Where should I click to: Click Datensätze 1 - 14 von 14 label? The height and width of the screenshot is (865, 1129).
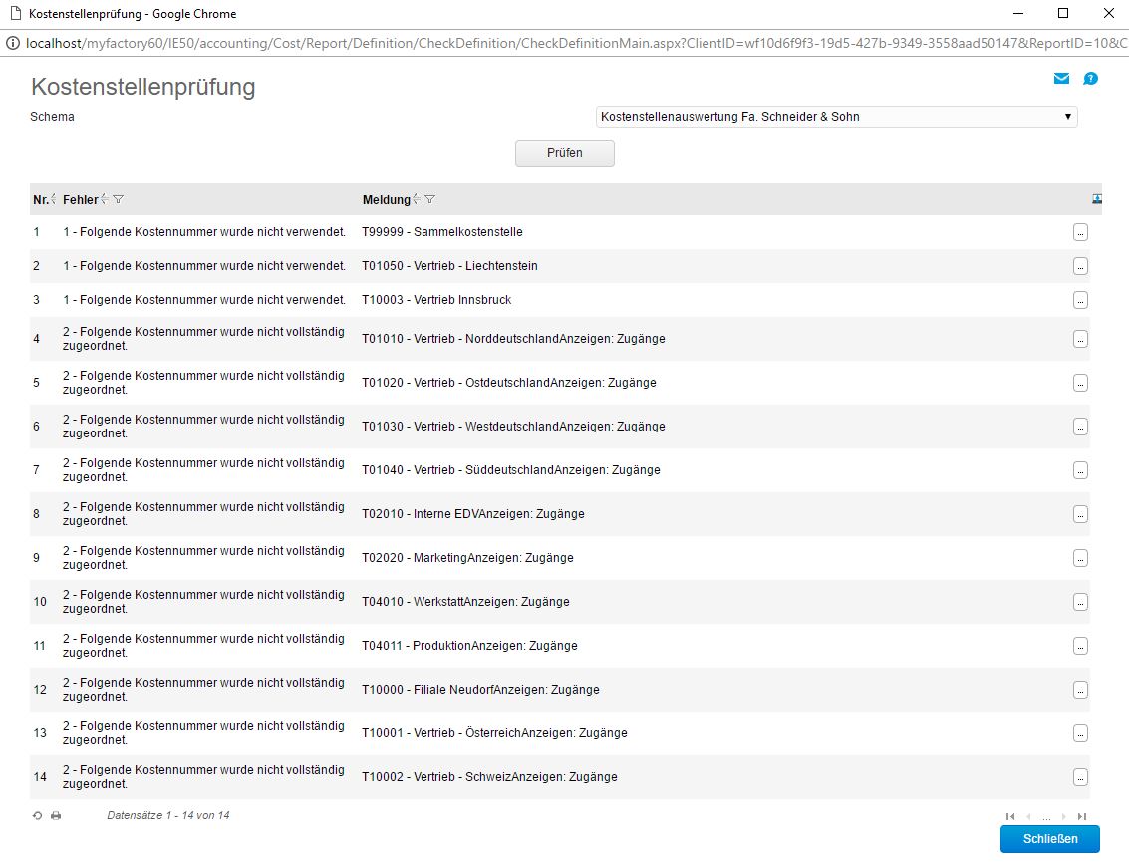[168, 816]
